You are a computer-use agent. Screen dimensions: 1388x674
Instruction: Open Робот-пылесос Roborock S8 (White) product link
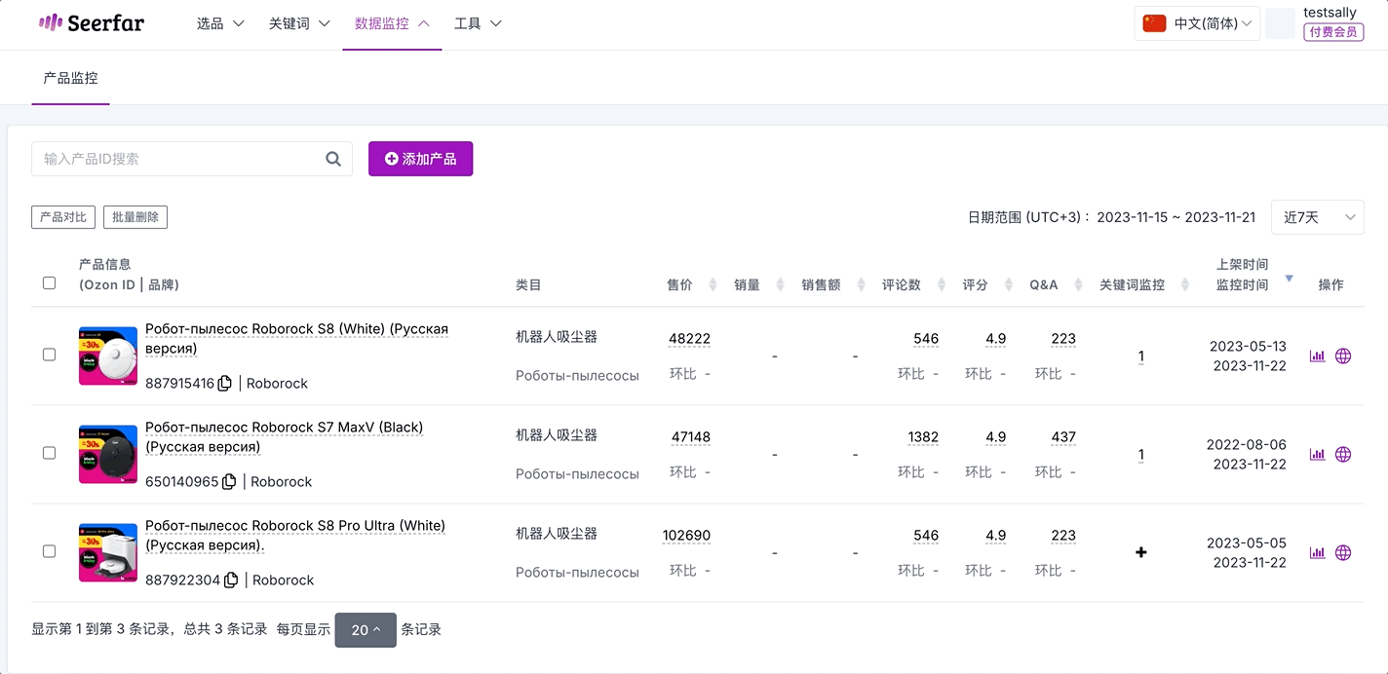[x=296, y=339]
